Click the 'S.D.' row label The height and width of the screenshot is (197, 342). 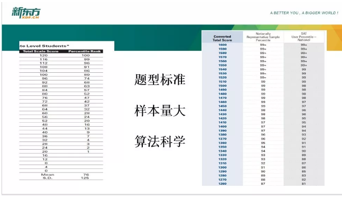click(x=48, y=178)
